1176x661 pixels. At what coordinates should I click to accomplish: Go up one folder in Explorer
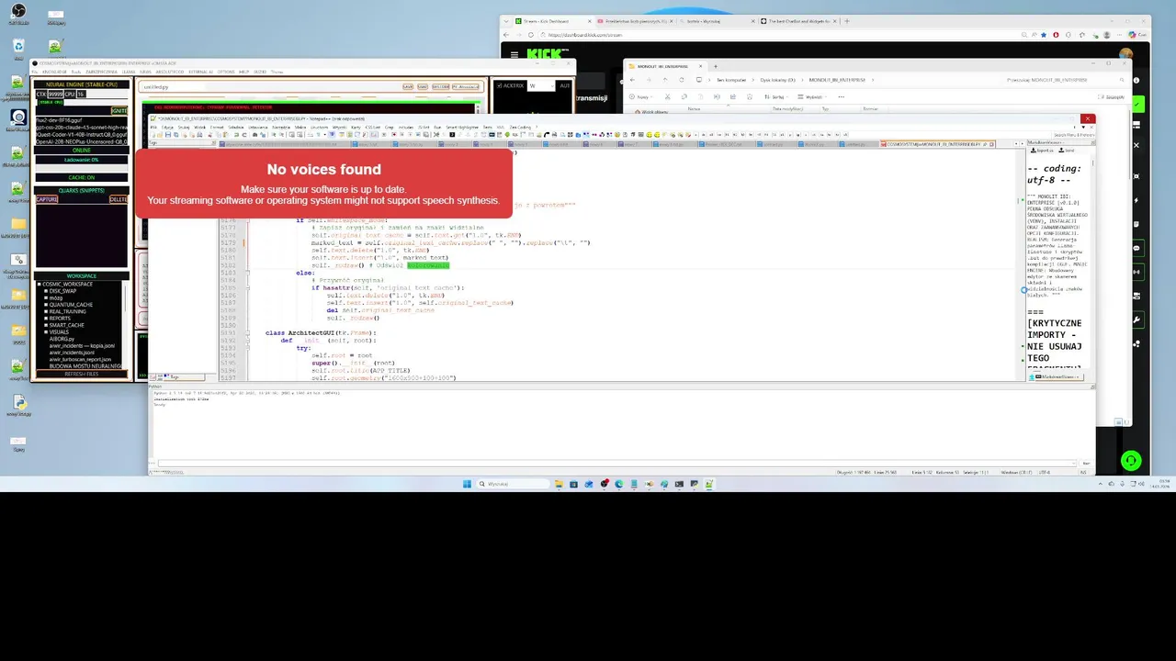pos(665,80)
